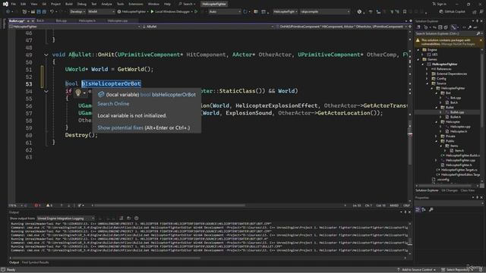Open the skipcompile dropdown in toolbar
Screen dimensions: 486x273
(x=325, y=12)
